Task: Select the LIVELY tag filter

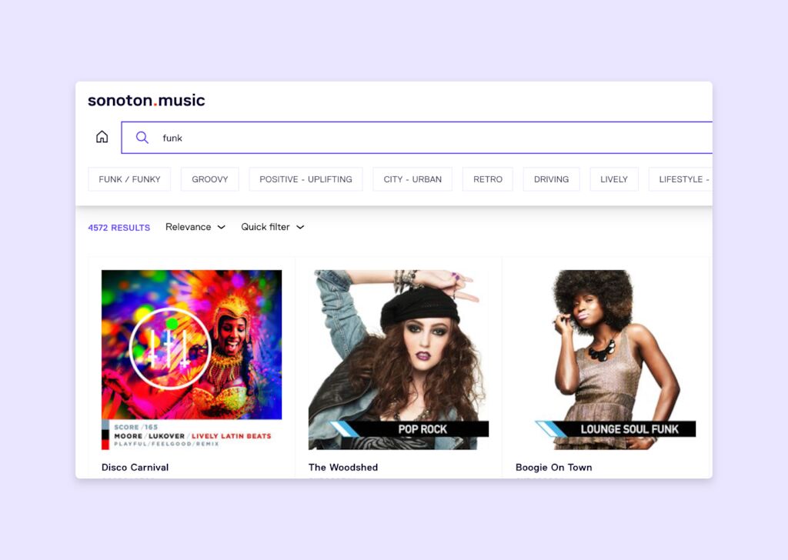Action: click(614, 179)
